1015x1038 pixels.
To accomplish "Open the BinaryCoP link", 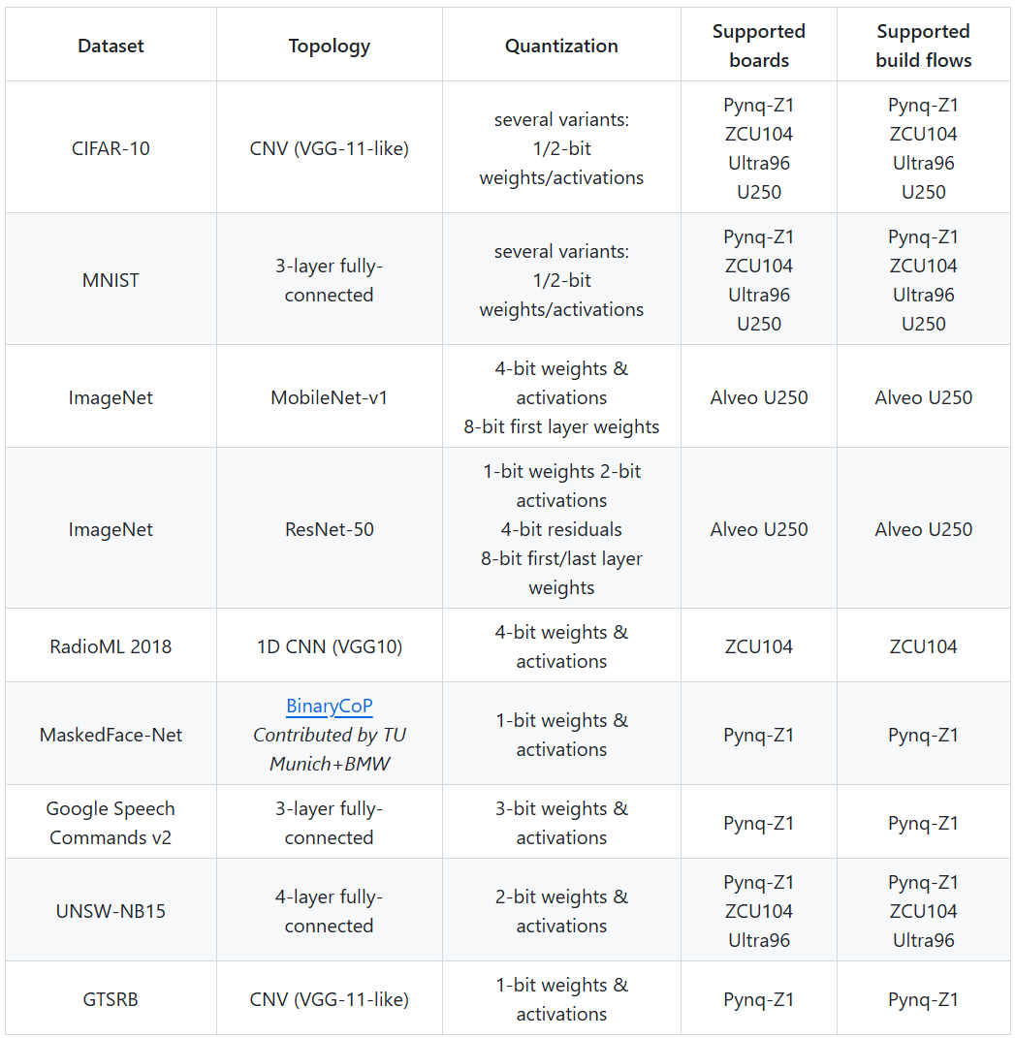I will 329,706.
